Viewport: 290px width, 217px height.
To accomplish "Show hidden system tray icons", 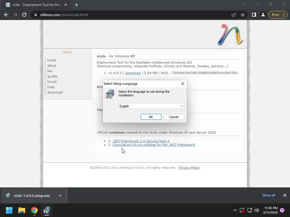I will pos(235,210).
